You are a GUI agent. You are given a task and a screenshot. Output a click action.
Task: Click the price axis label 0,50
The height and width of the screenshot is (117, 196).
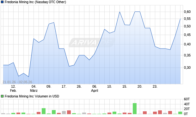(187, 26)
